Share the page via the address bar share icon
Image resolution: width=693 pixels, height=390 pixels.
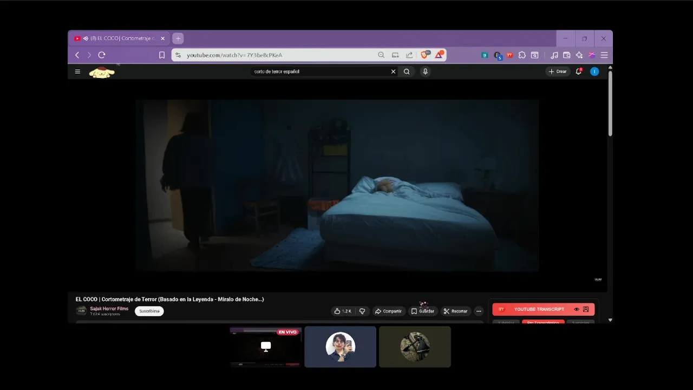point(409,55)
